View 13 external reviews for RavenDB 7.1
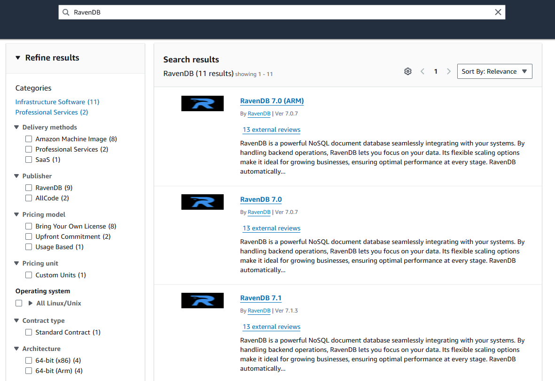Viewport: 555px width, 381px height. click(x=272, y=327)
